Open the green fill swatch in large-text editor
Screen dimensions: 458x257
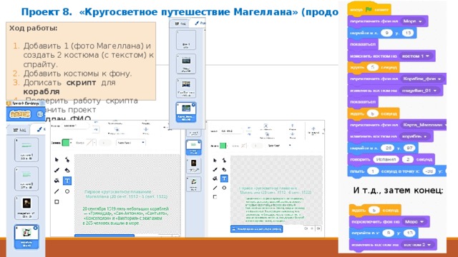(66, 143)
